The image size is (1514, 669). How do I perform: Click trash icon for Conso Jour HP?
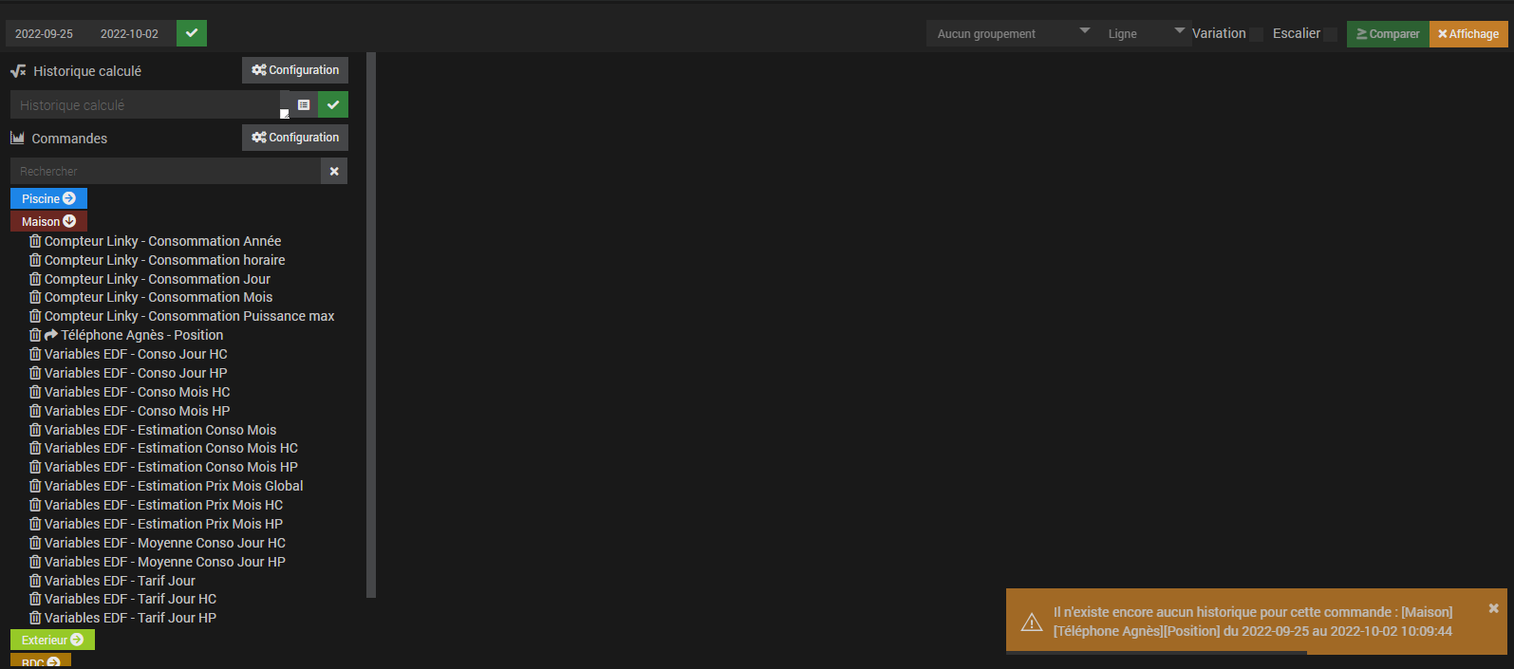pos(35,373)
